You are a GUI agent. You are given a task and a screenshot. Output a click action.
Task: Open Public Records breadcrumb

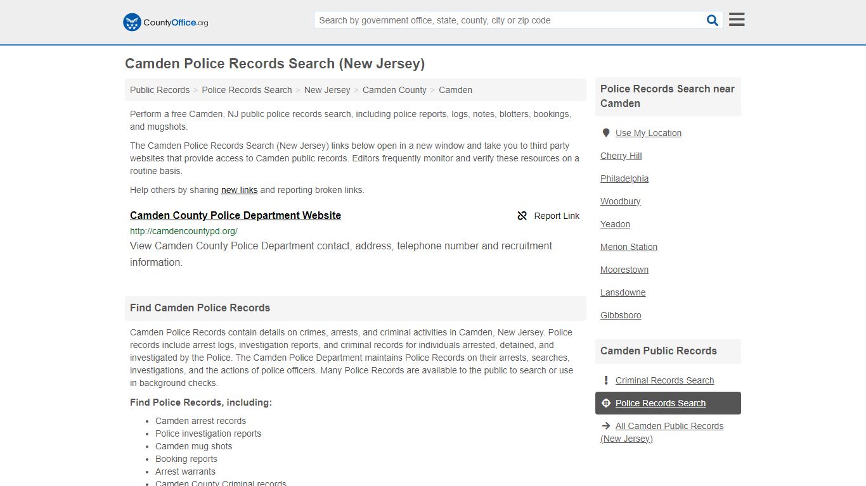tap(160, 90)
